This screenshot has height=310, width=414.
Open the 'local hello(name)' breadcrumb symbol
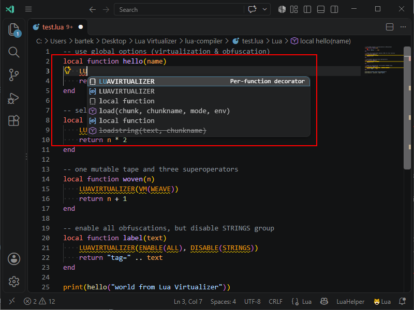(320, 41)
